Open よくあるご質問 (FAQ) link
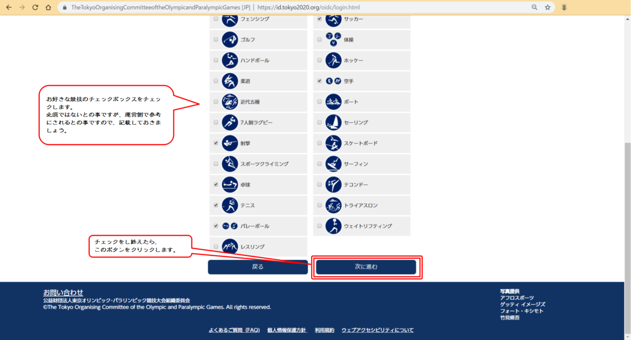 [x=235, y=330]
